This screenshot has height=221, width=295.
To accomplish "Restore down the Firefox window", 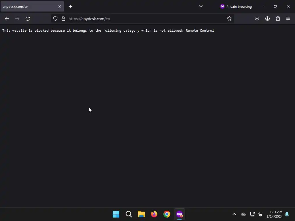I will 275,6.
